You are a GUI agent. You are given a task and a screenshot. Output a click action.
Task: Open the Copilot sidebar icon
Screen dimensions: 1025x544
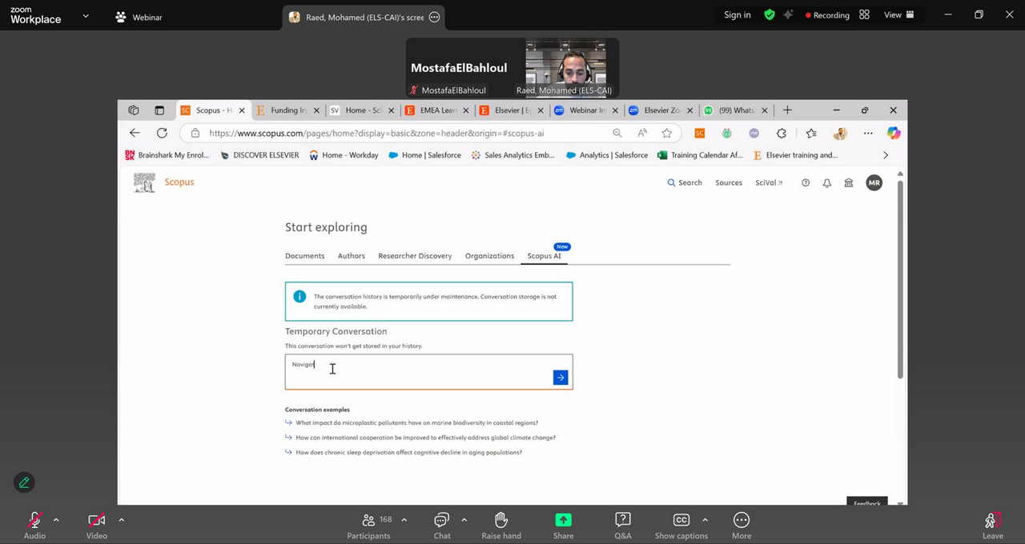click(894, 134)
